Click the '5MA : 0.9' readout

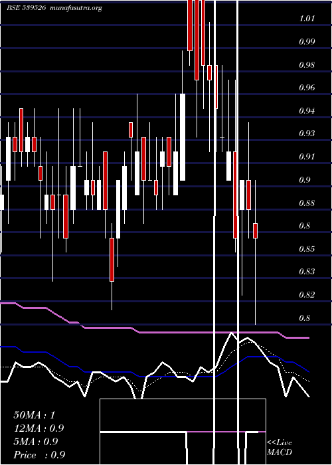coord(36,442)
